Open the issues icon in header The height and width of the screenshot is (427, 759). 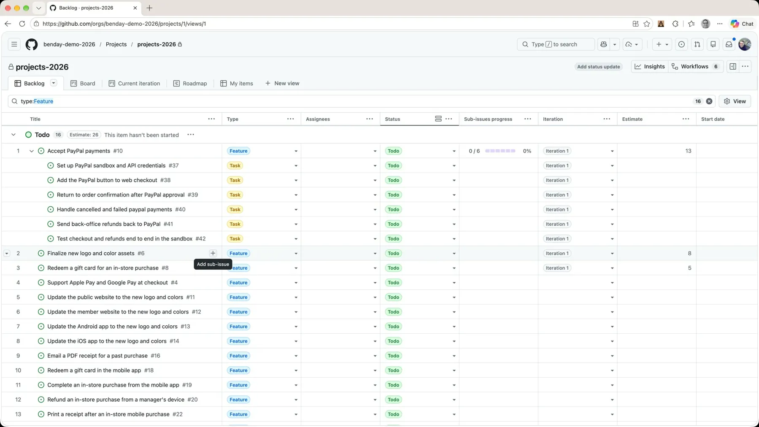tap(681, 44)
